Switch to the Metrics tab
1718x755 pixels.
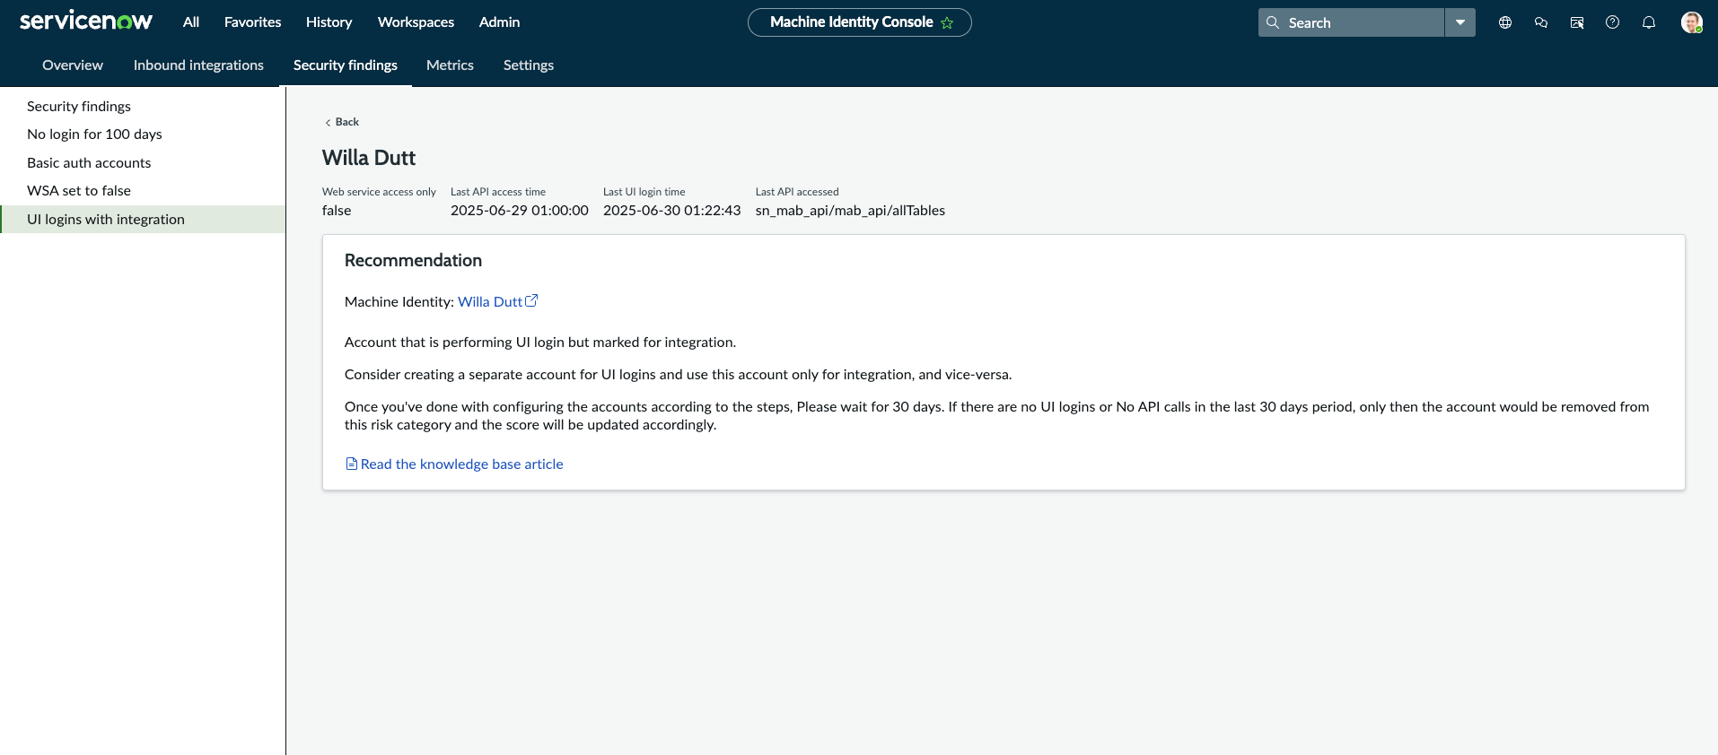click(x=450, y=65)
